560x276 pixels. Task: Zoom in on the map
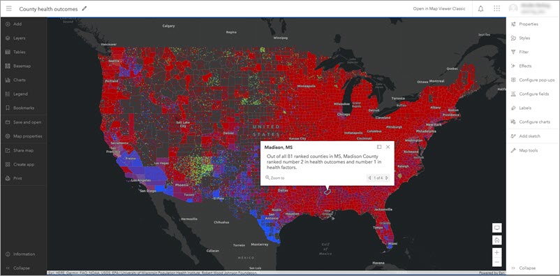click(x=496, y=252)
